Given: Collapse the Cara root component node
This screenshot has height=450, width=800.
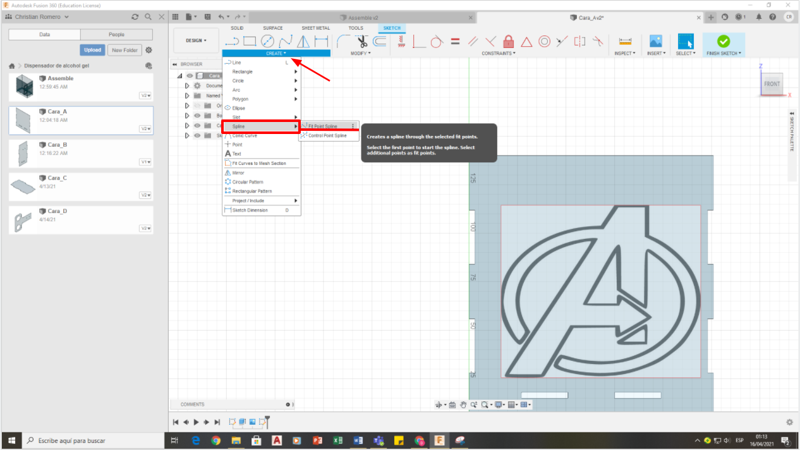Looking at the screenshot, I should 179,76.
